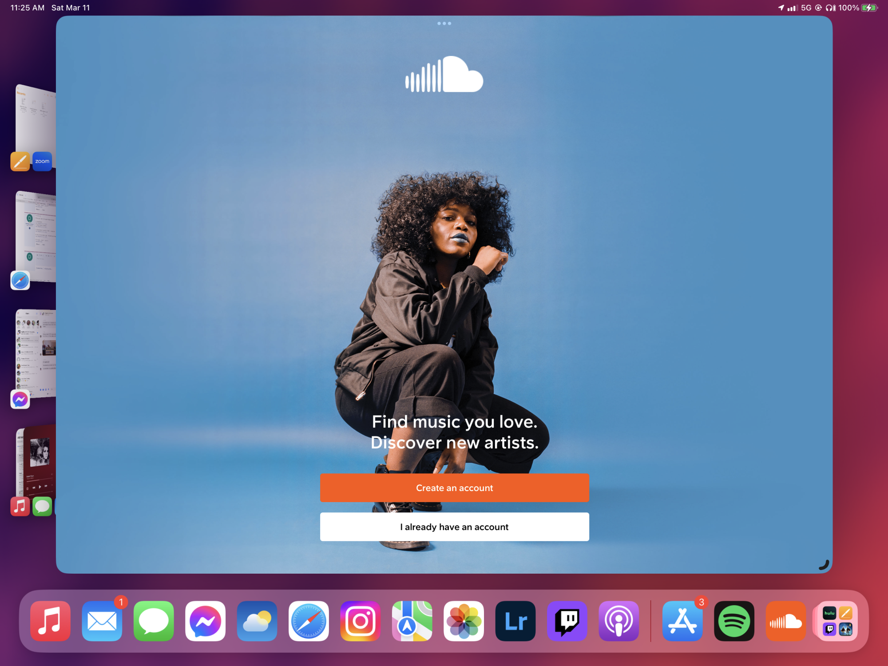Open Messenger app in dock
The image size is (888, 666).
205,621
